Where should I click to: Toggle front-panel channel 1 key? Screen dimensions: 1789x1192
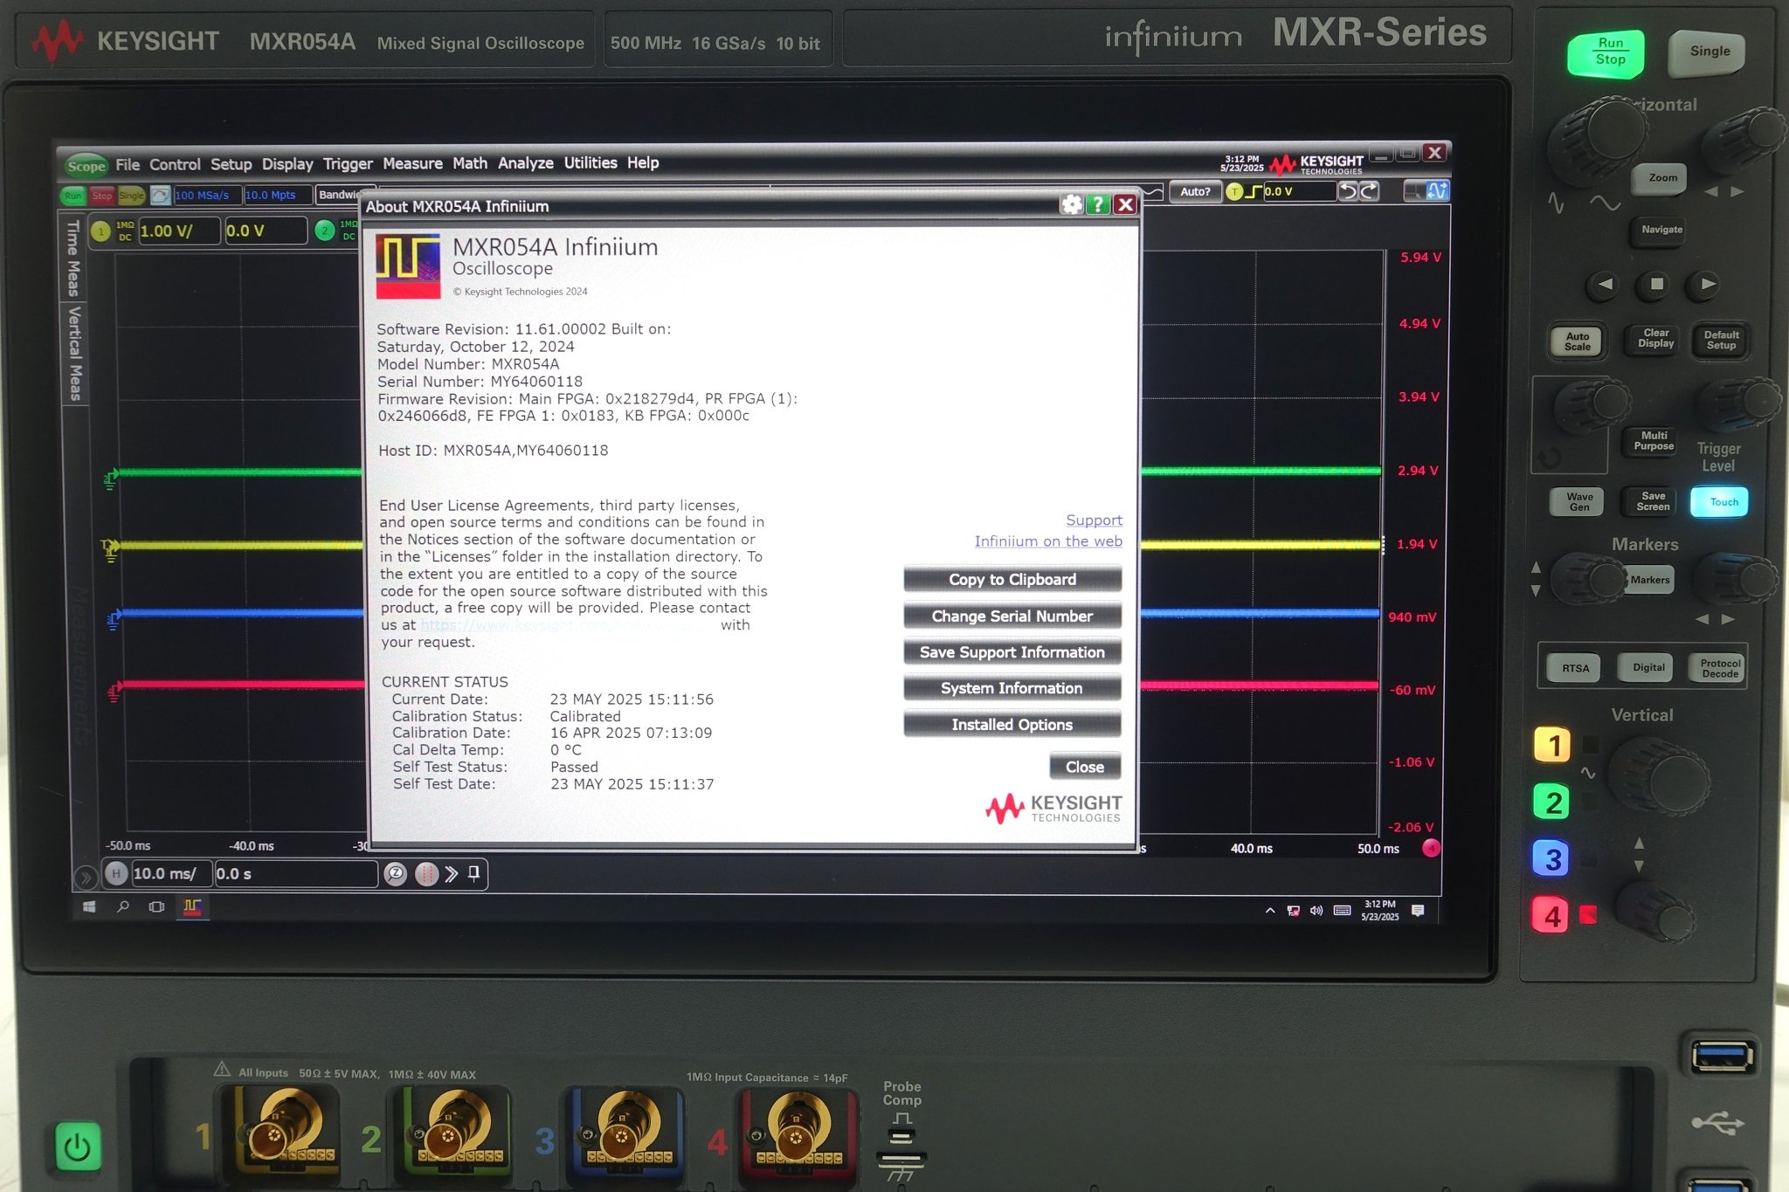(x=1552, y=746)
